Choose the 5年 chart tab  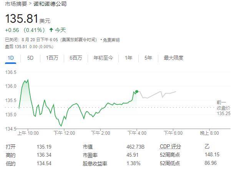coord(148,58)
